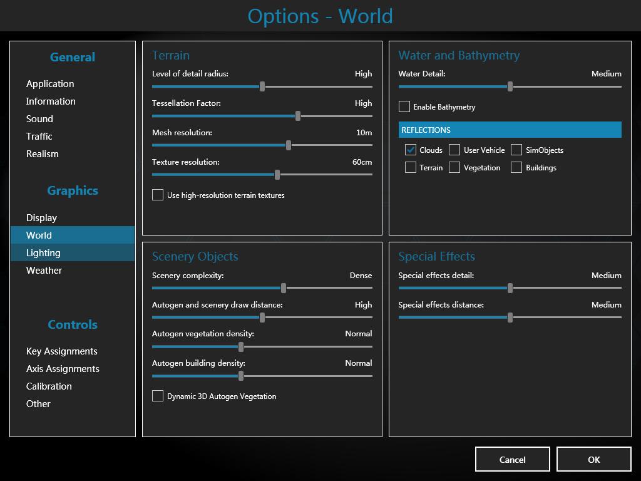This screenshot has height=481, width=641.
Task: Click the Level of detail radius slider handle
Action: (262, 86)
